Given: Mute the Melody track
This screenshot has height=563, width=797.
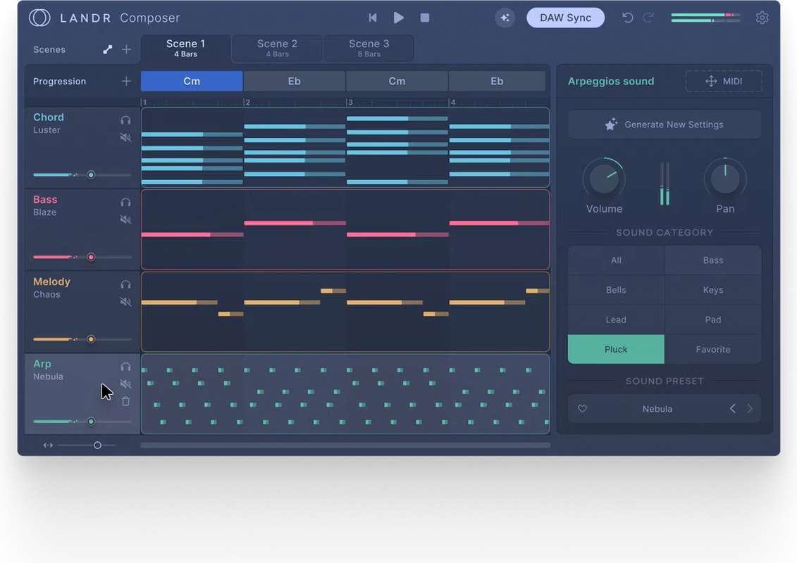Looking at the screenshot, I should tap(125, 302).
